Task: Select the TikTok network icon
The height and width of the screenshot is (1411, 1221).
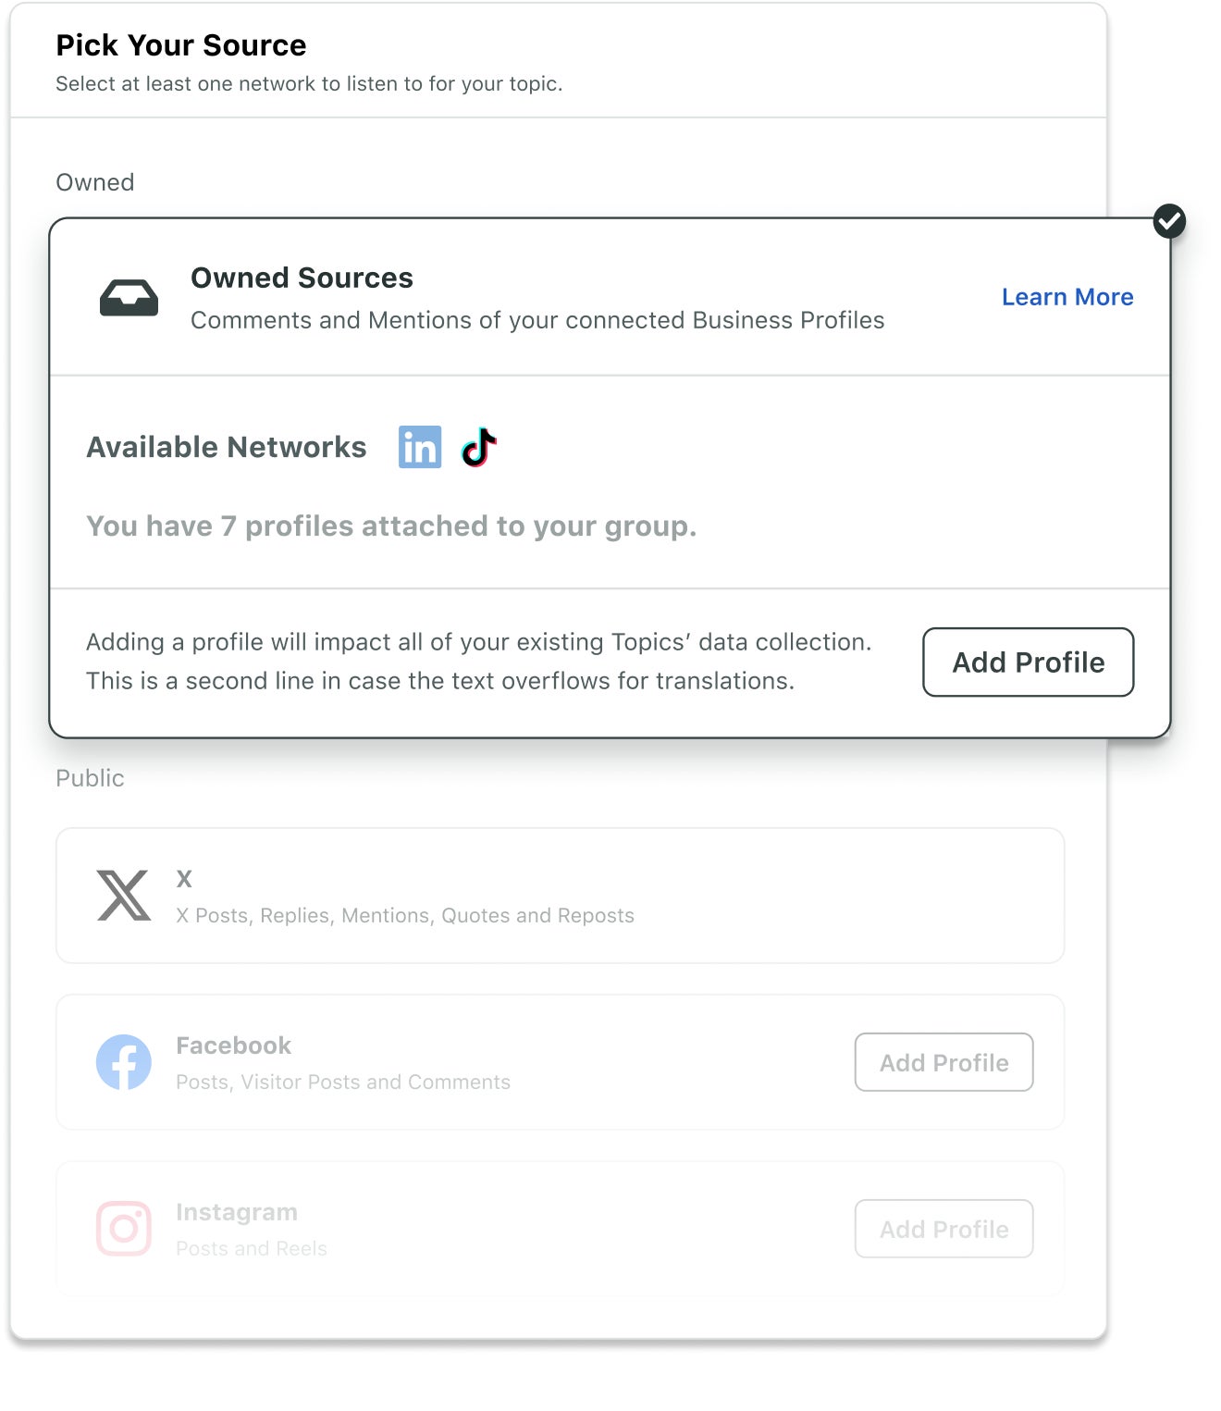Action: (479, 447)
